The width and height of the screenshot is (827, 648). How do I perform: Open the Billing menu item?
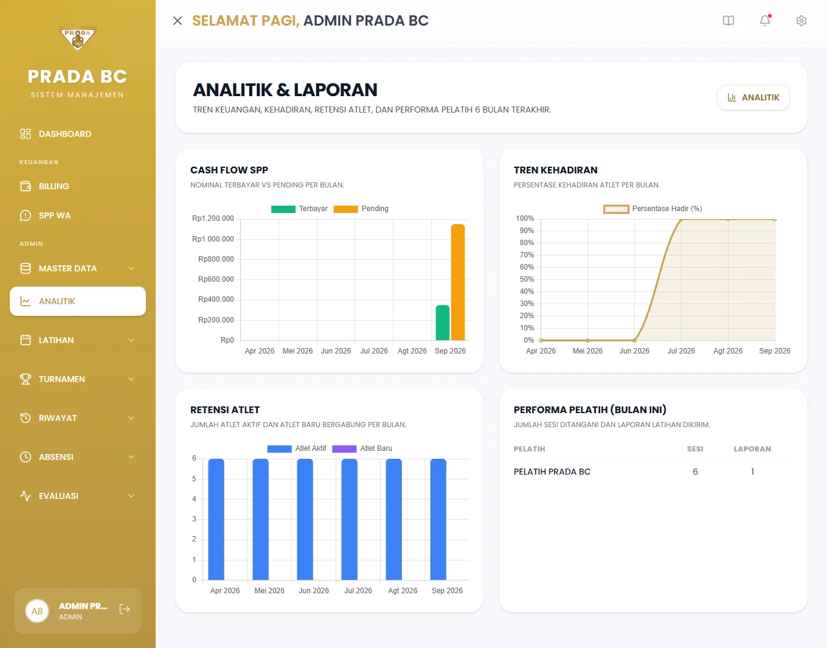pyautogui.click(x=78, y=186)
